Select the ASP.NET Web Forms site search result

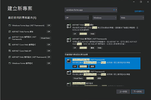(103, 29)
